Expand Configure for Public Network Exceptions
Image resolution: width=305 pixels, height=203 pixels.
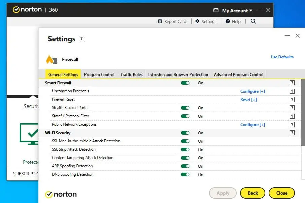point(252,125)
